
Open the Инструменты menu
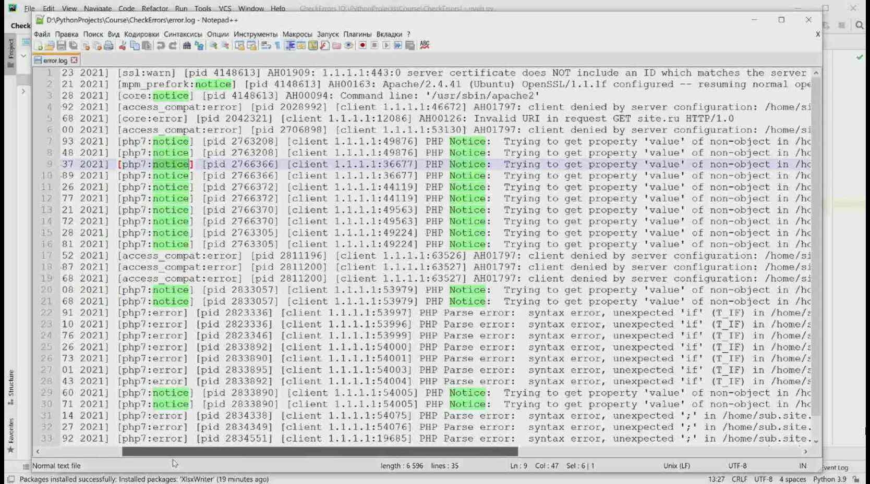pyautogui.click(x=256, y=34)
